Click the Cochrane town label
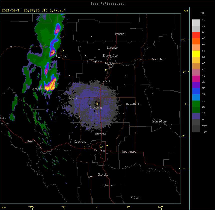 (x=80, y=142)
